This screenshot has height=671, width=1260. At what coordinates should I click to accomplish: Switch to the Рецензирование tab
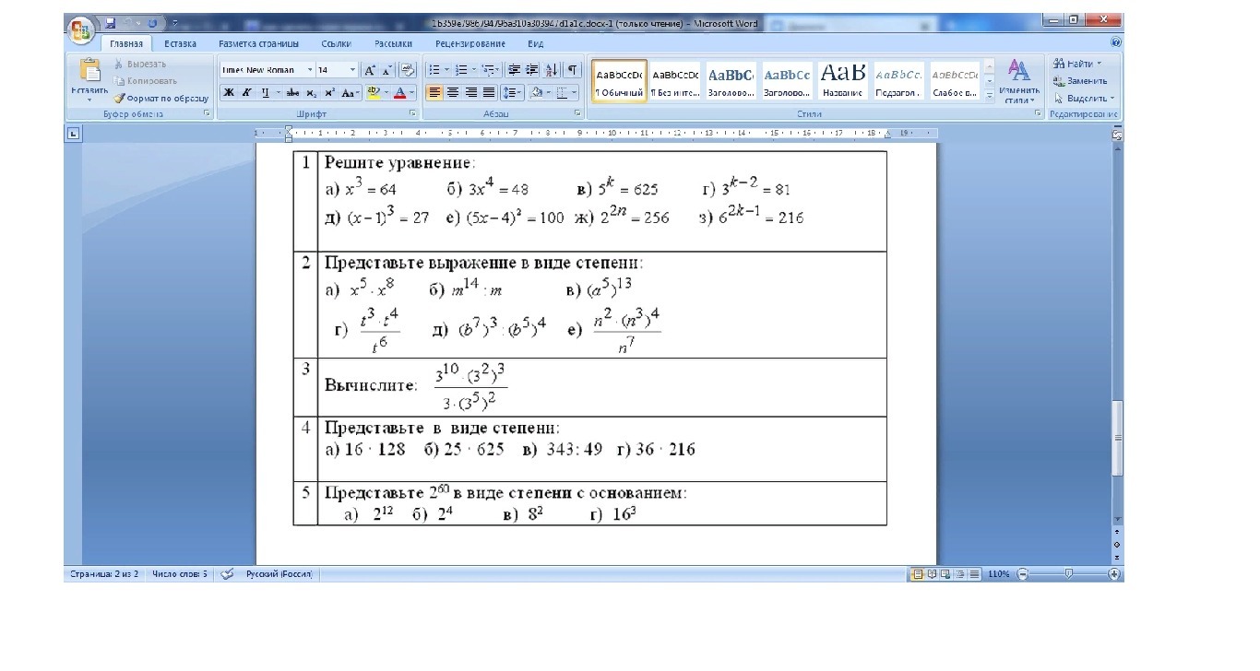470,43
